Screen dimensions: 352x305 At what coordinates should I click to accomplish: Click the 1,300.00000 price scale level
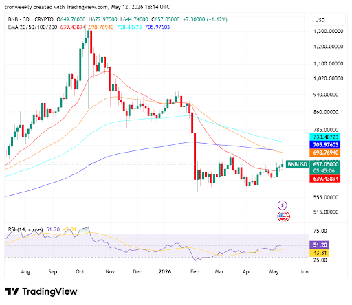point(328,31)
